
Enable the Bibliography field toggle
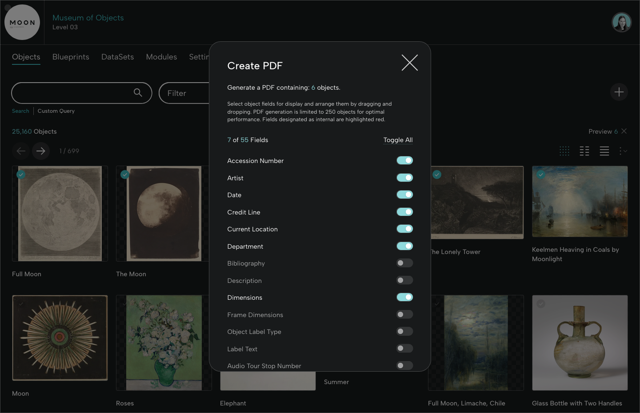(x=404, y=263)
